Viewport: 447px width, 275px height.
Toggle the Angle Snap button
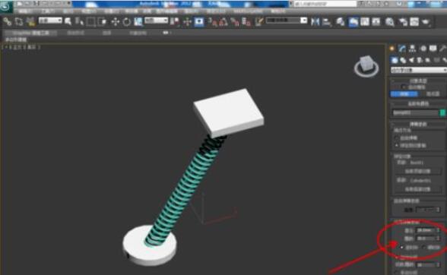pos(223,22)
